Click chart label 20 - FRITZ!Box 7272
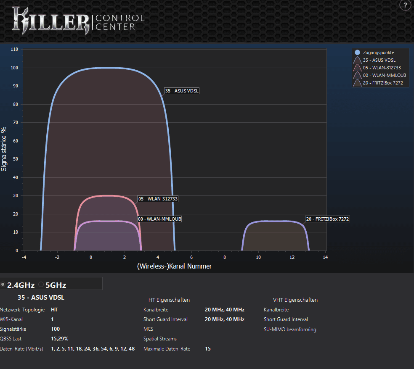 coord(327,219)
